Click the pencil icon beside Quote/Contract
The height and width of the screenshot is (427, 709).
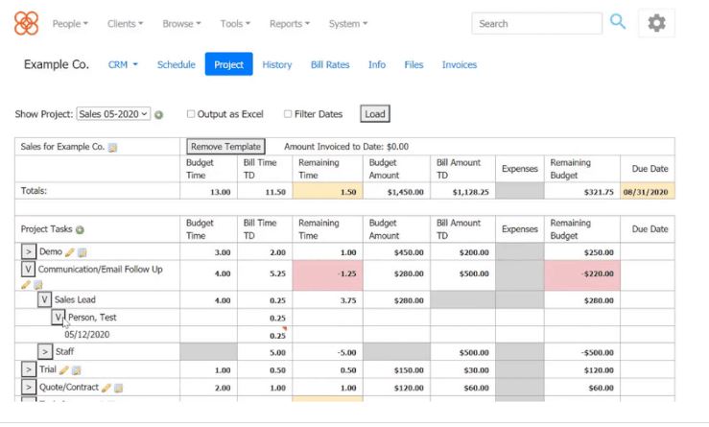click(x=106, y=388)
